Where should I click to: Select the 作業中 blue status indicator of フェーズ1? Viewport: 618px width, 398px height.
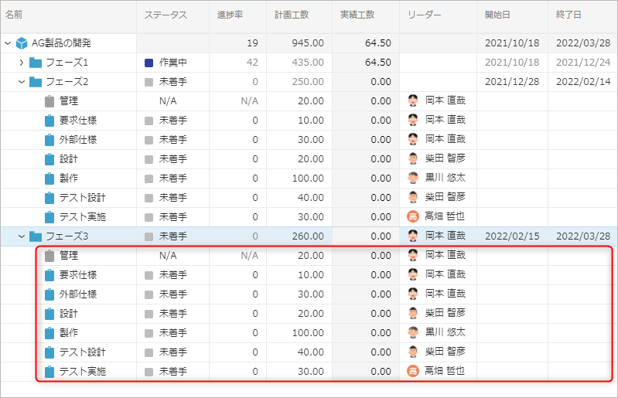point(149,63)
